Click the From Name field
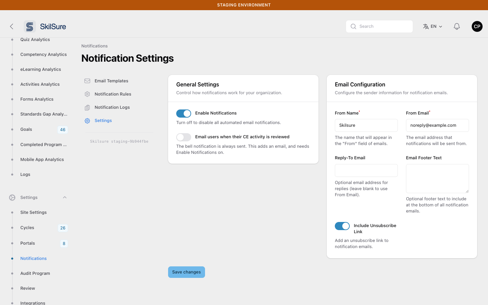 (x=366, y=125)
